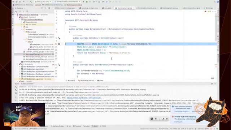Select WorkshopContract.c.cs in Solution tree
The width and height of the screenshot is (231, 130).
point(39,34)
